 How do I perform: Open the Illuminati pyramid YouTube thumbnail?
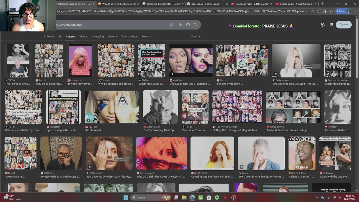[x=112, y=107]
